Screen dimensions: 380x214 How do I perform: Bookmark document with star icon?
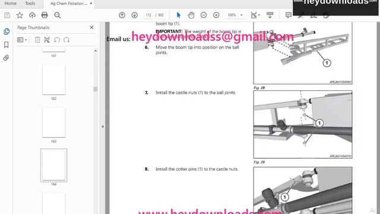20,15
